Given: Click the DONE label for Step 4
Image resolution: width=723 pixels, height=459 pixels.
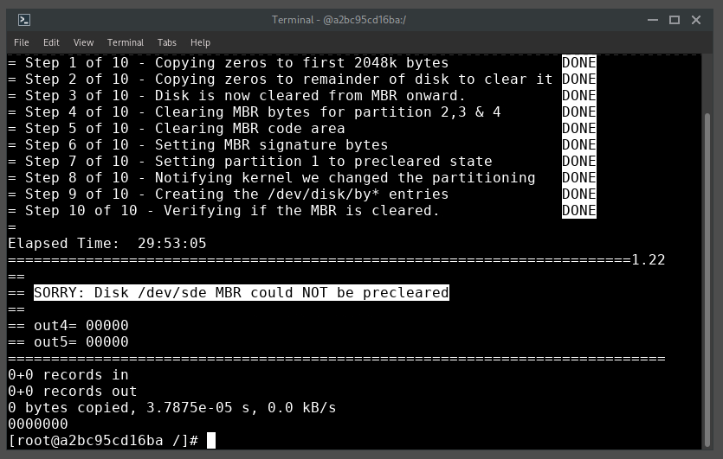Looking at the screenshot, I should coord(579,112).
